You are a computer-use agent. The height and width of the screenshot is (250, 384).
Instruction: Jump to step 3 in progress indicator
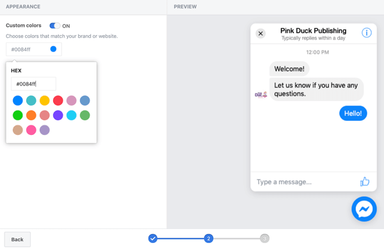coord(264,238)
